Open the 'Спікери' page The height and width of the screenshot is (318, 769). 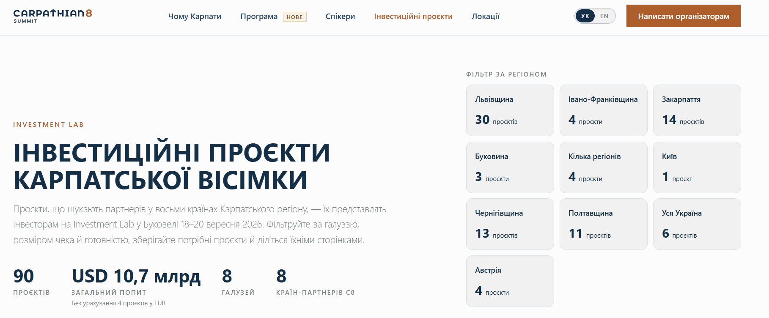tap(340, 16)
